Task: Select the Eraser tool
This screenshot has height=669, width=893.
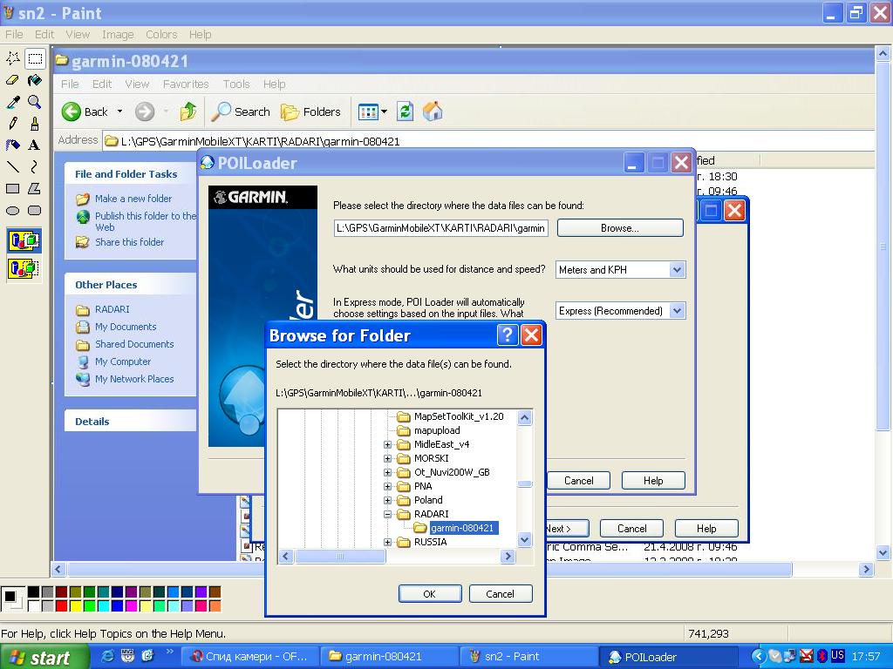Action: [x=12, y=81]
